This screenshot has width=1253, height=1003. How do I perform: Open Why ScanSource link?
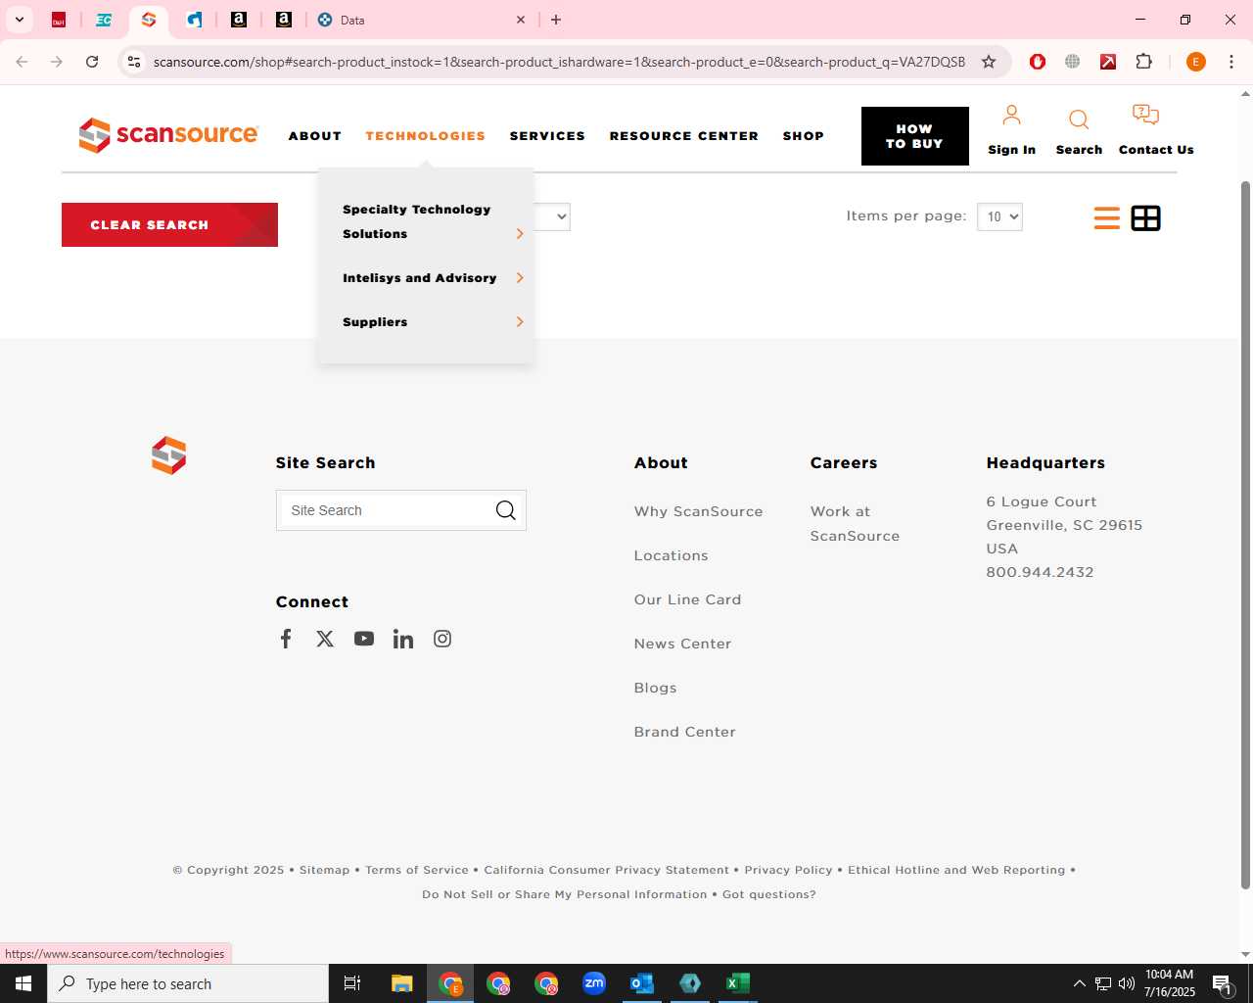698,511
